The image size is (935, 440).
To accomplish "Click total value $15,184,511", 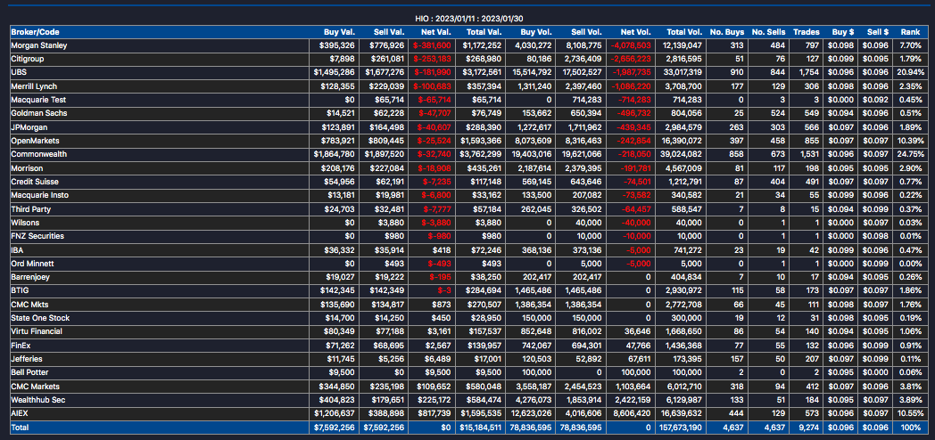I will 479,428.
